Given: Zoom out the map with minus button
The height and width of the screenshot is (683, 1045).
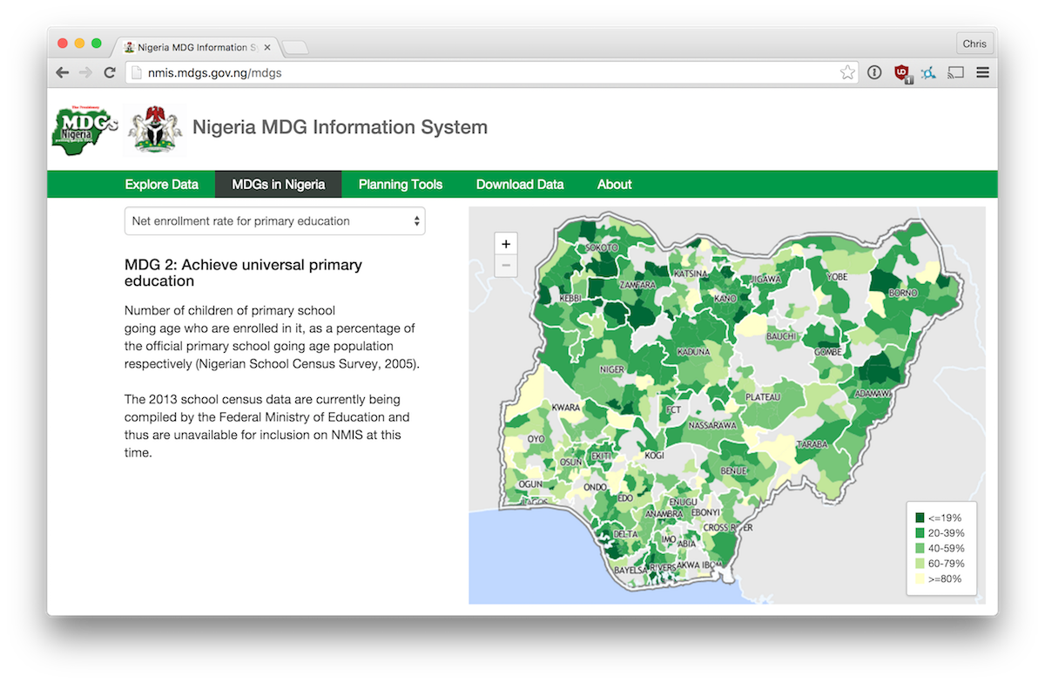Looking at the screenshot, I should click(x=506, y=266).
